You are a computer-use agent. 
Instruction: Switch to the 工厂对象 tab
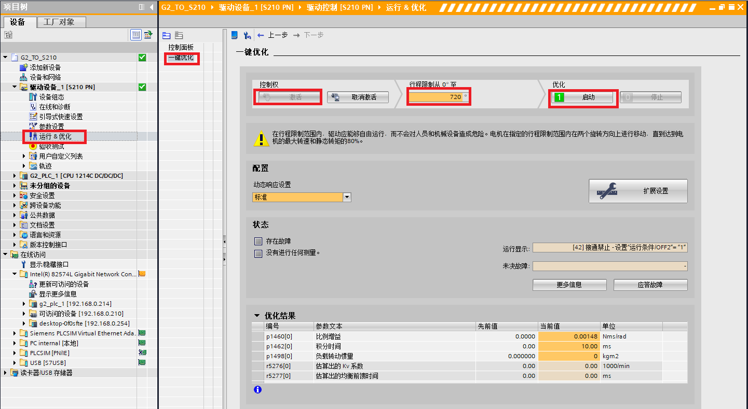[59, 22]
